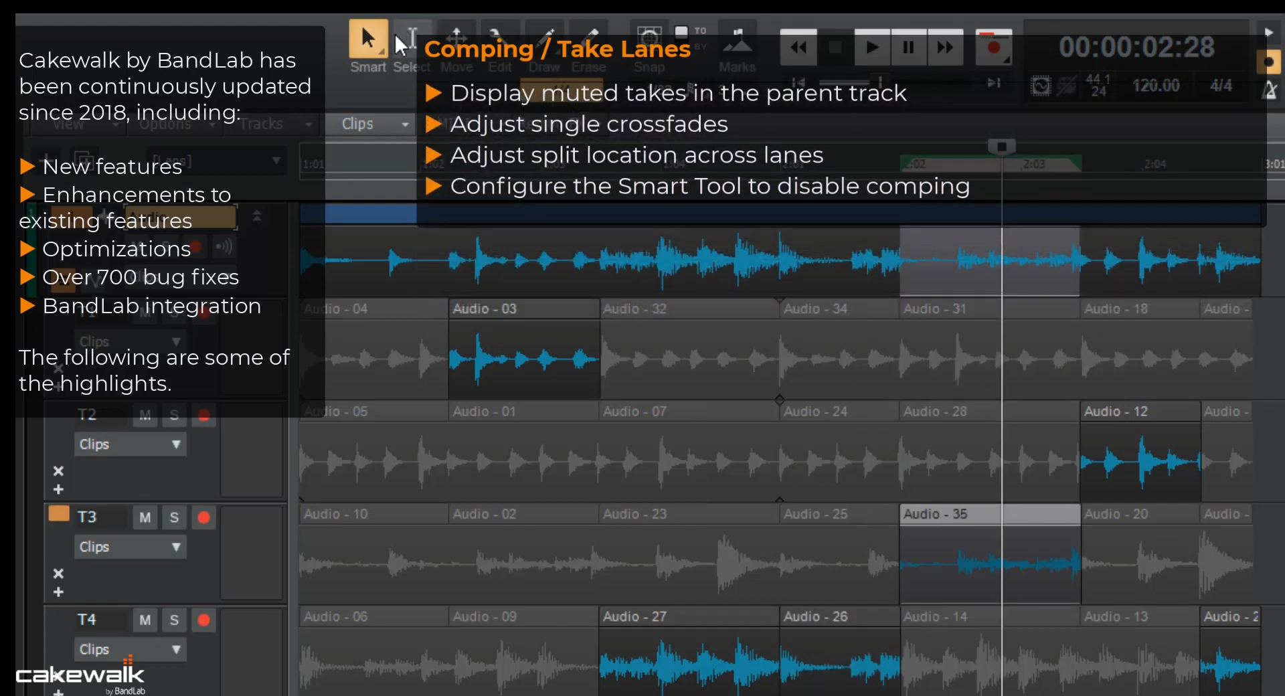Click the Fast Forward button
Viewport: 1285px width, 696px height.
coord(945,48)
